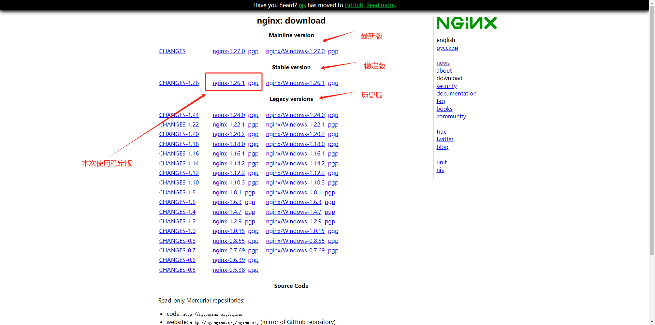Open blog link in sidebar
This screenshot has height=325, width=655.
tap(442, 147)
